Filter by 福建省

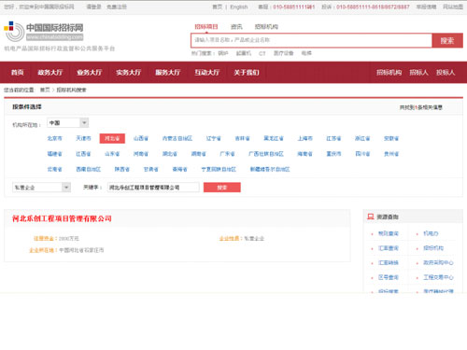(55, 154)
